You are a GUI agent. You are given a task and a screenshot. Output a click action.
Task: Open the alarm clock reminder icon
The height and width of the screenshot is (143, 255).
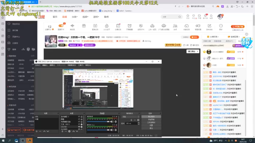[129, 25]
